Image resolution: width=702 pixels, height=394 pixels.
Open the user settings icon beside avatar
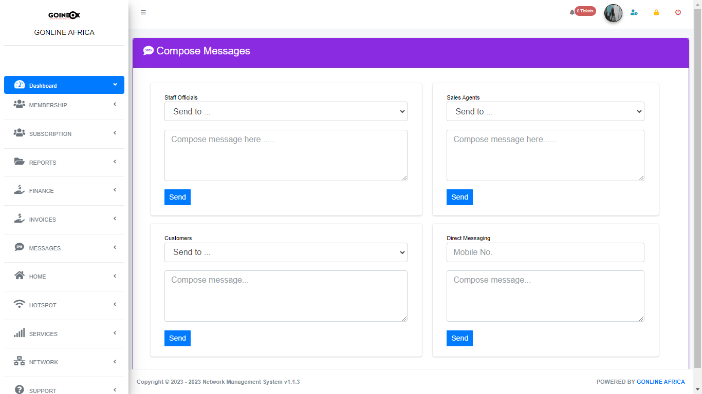tap(634, 12)
